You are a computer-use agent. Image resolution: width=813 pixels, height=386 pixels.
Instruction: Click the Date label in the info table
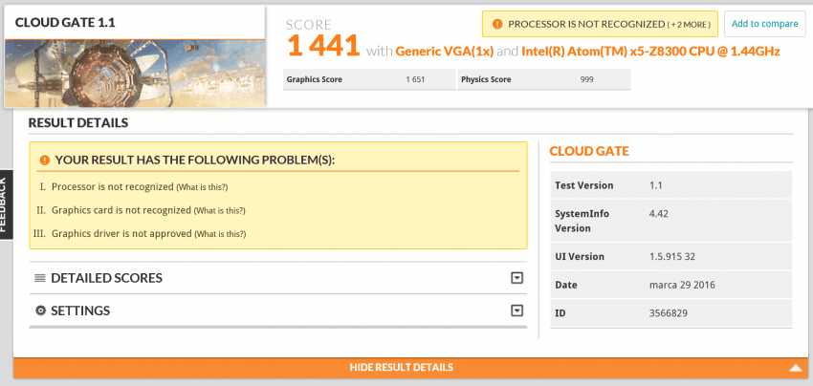(565, 285)
